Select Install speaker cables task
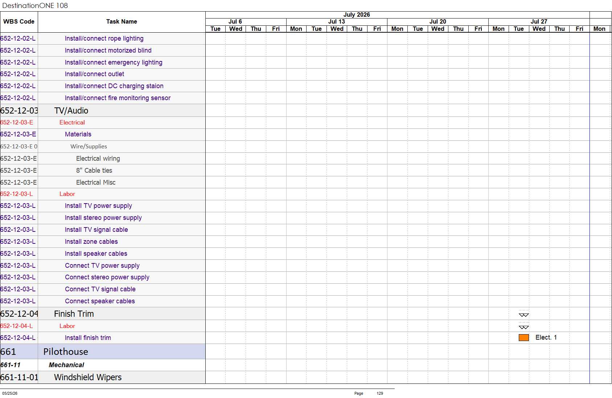The image size is (612, 398). 96,254
